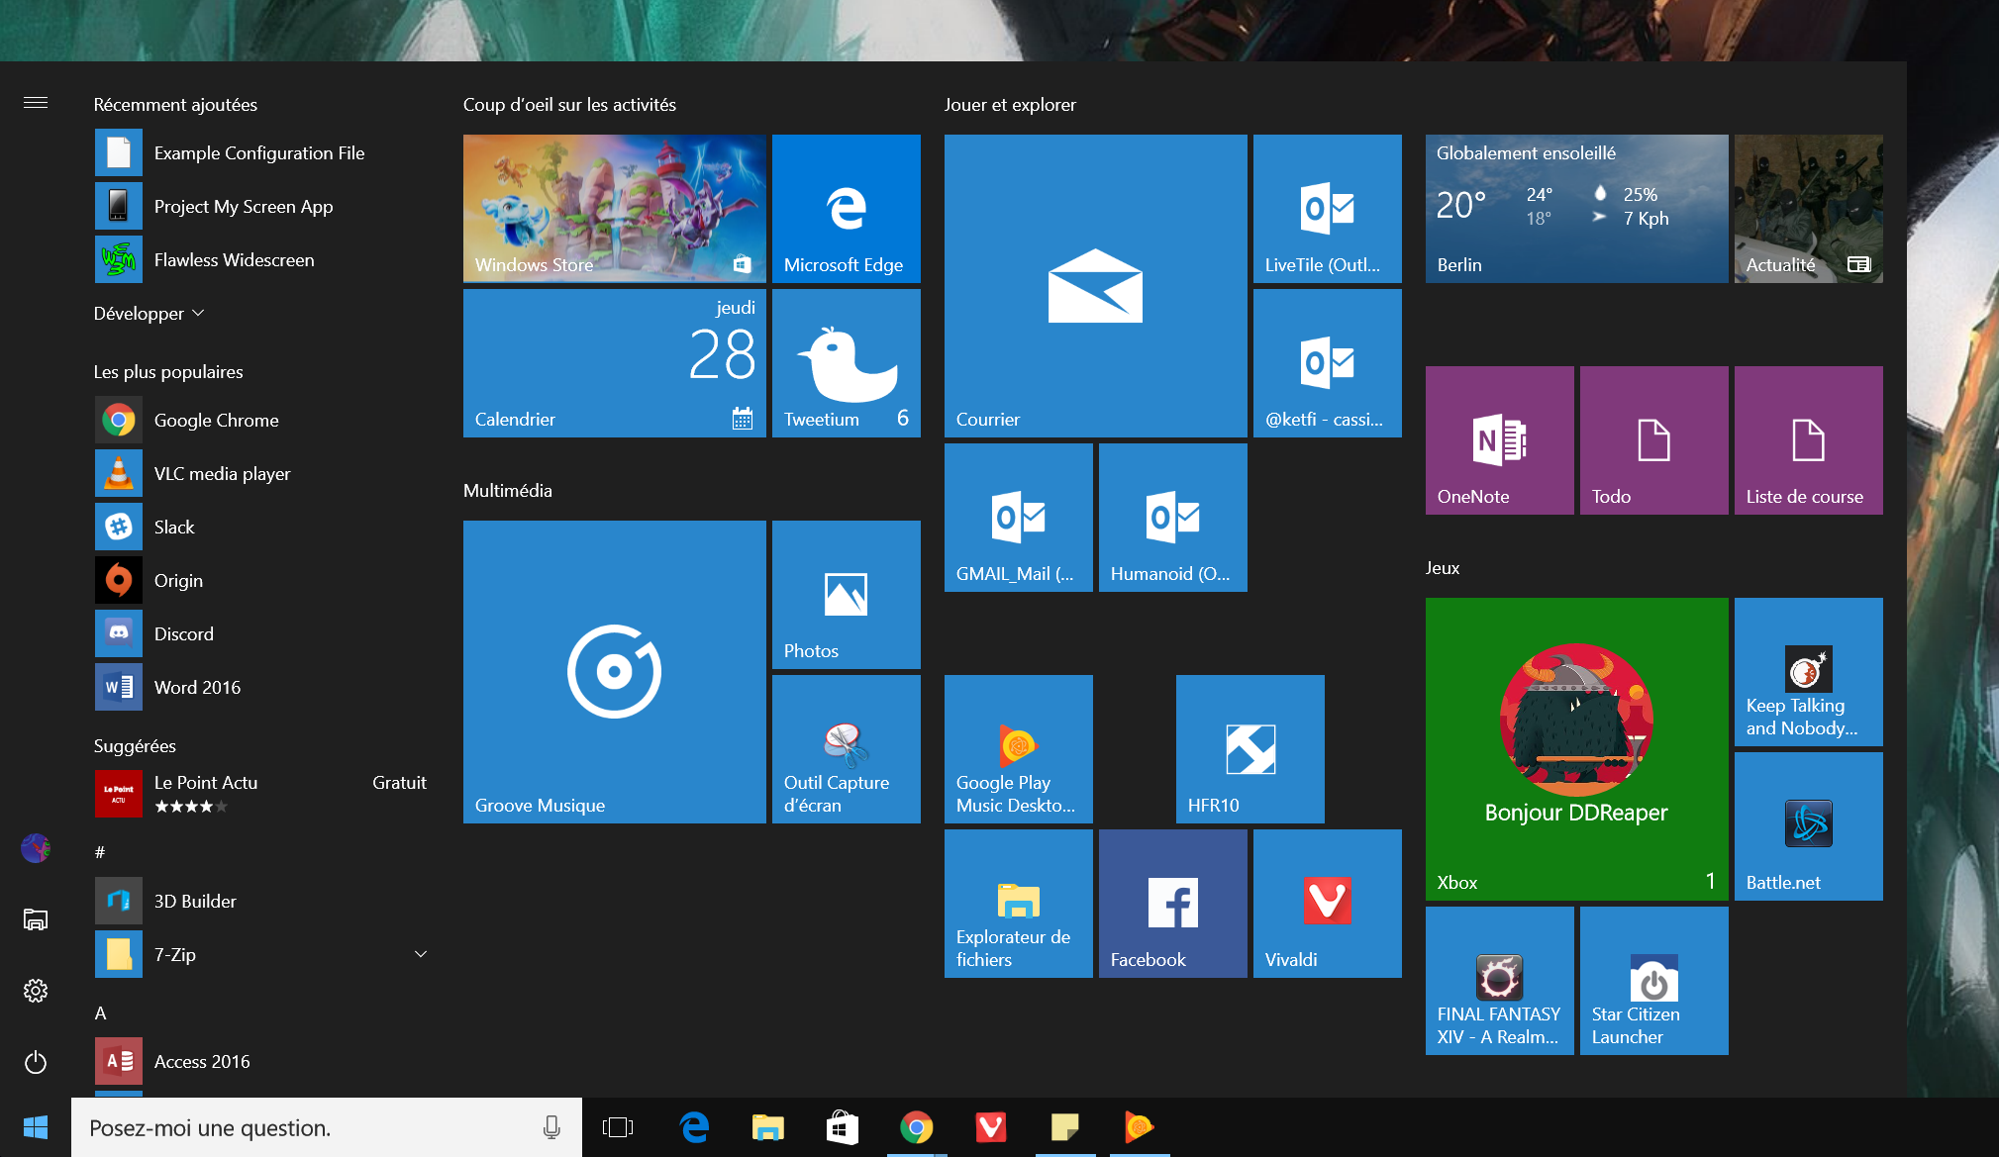Open the Todo note tile
Viewport: 1999px width, 1157px height.
click(x=1654, y=440)
